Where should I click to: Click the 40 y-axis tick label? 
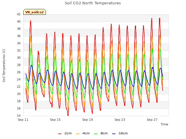19,21
